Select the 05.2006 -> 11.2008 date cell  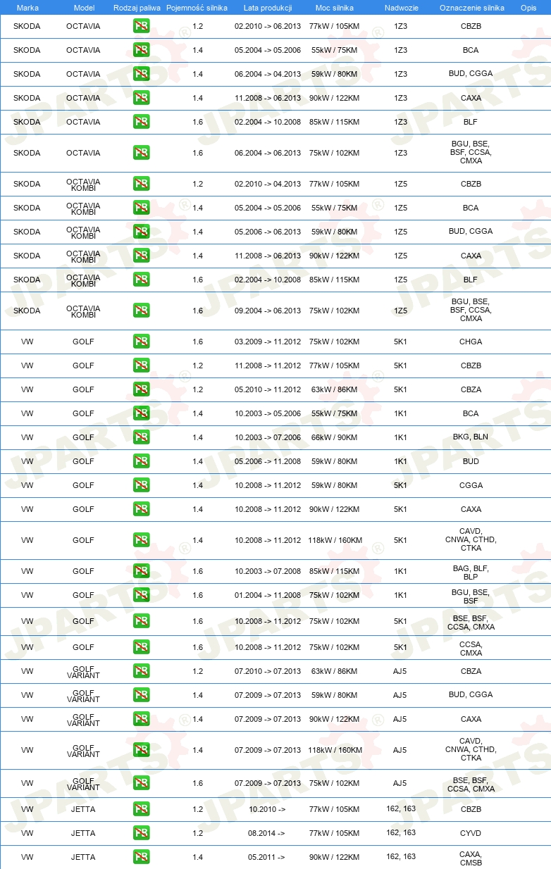click(268, 461)
